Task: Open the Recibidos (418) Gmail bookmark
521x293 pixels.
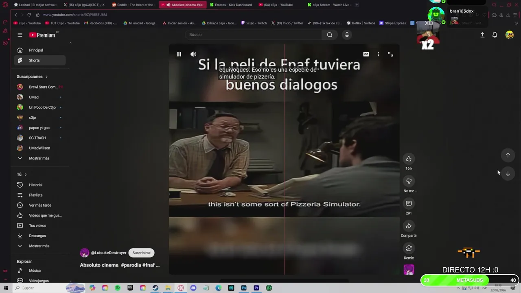Action: click(100, 23)
